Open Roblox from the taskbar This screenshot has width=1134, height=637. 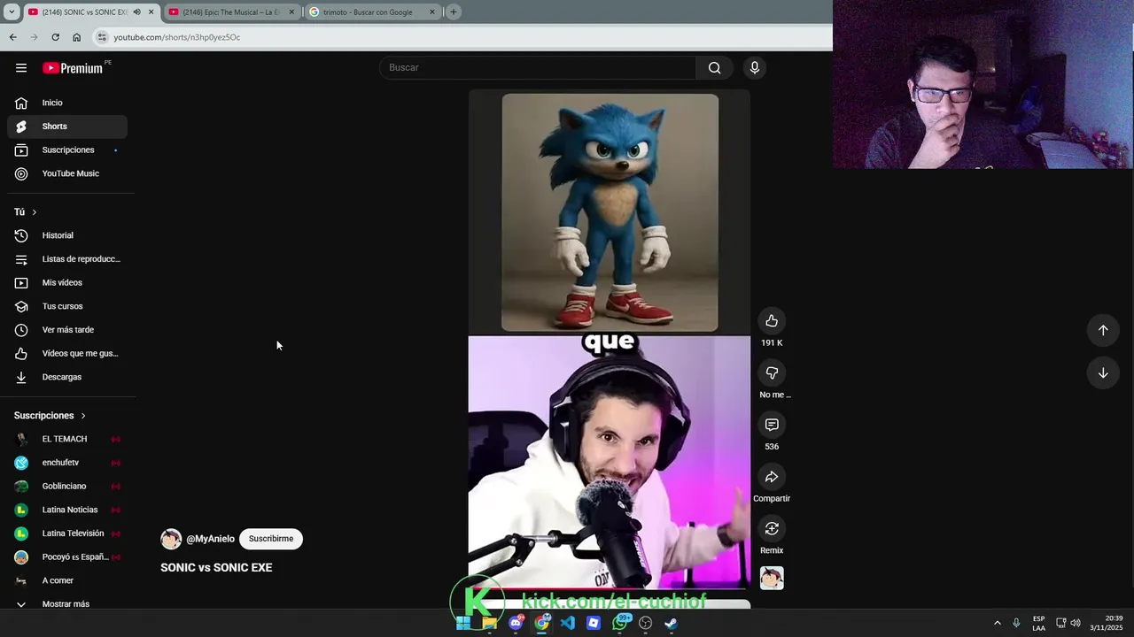coord(594,623)
